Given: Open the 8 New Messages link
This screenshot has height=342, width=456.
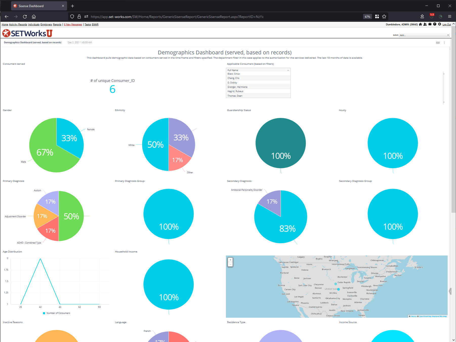Looking at the screenshot, I should pyautogui.click(x=73, y=25).
